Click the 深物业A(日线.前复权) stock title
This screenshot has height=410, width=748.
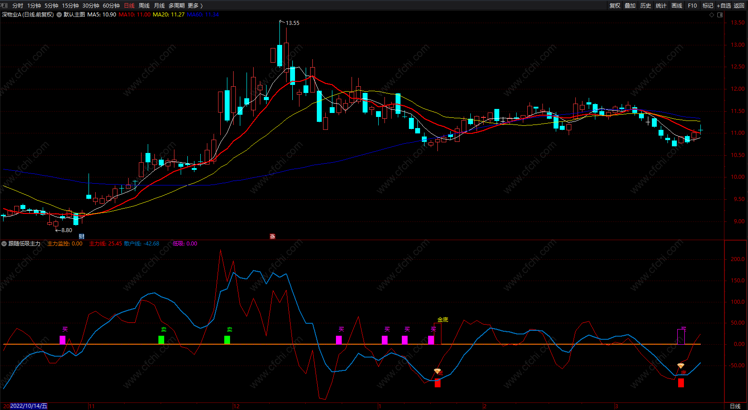pos(28,15)
